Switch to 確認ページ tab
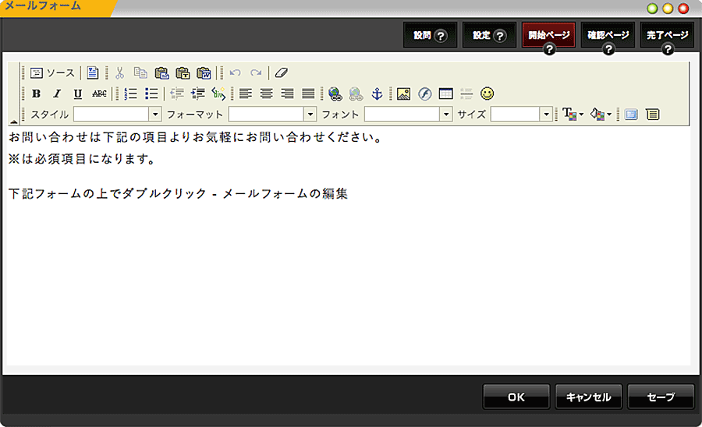The width and height of the screenshot is (702, 427). (608, 35)
